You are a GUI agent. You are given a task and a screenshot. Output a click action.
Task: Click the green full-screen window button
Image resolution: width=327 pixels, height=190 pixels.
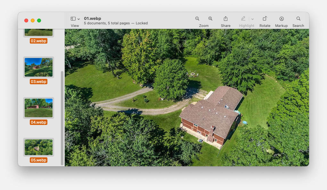click(x=39, y=21)
